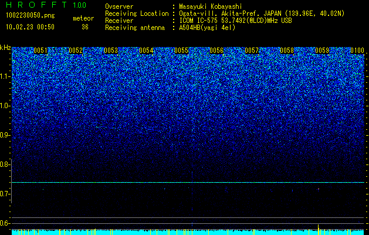Viewport: 369px width, 235px height.
Task: Click the 0056 time marker
Action: pyautogui.click(x=216, y=51)
